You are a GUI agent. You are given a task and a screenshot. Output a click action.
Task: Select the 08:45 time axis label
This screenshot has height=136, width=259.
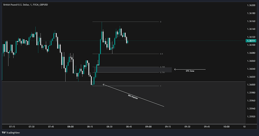click(x=129, y=127)
